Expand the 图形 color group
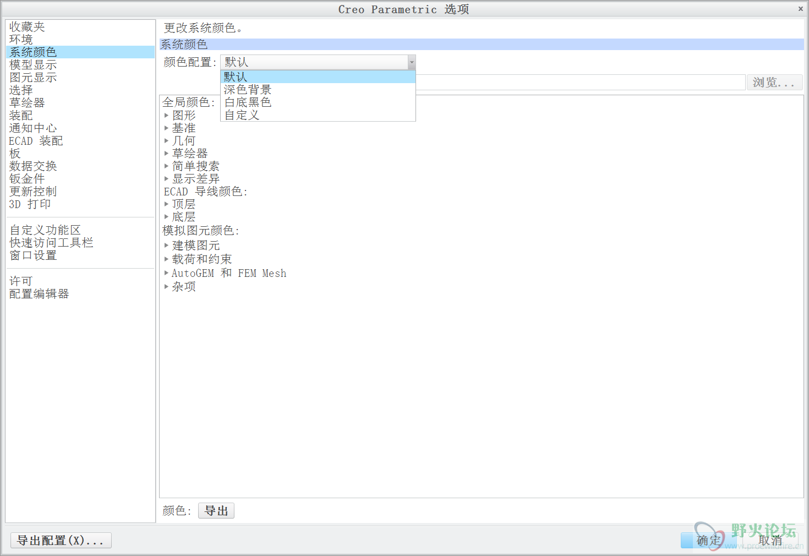 click(166, 115)
